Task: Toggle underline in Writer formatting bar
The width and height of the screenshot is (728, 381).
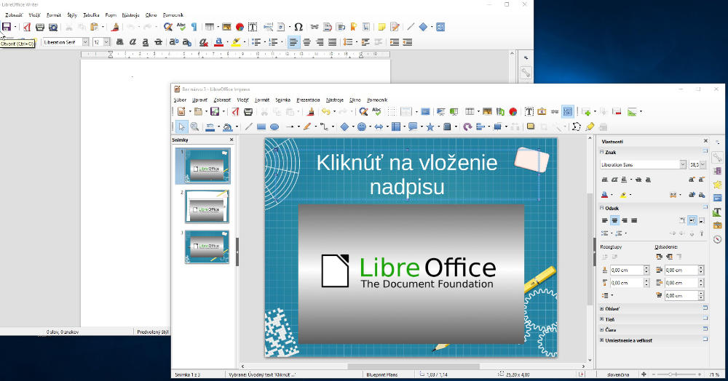Action: (146, 42)
